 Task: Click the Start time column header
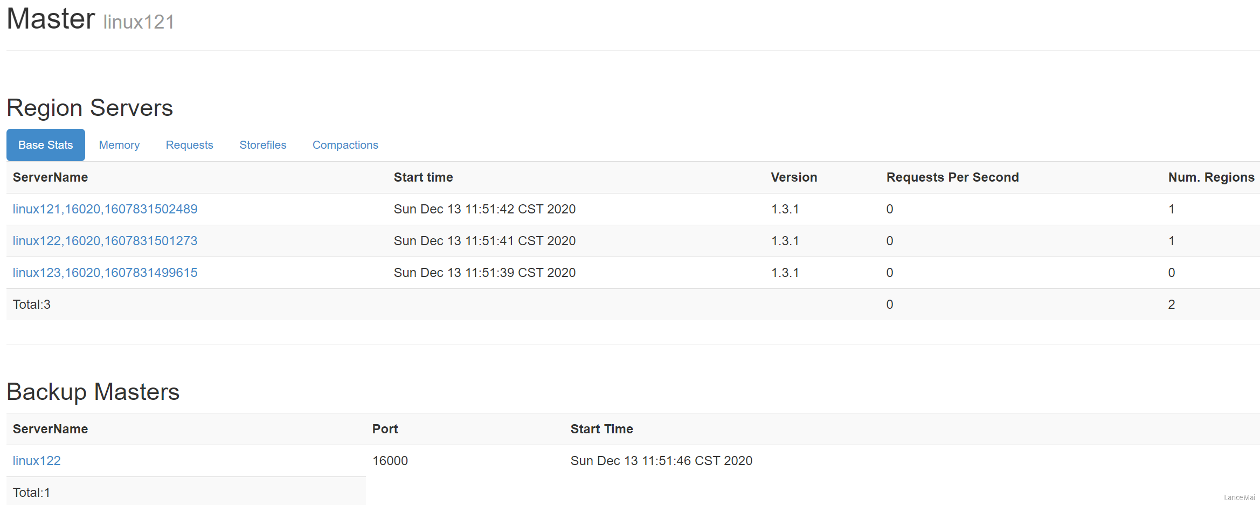coord(423,177)
